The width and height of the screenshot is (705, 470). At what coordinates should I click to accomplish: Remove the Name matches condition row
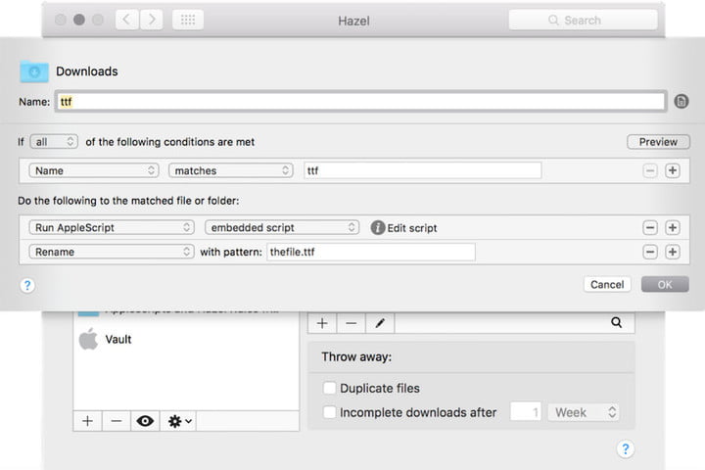click(650, 171)
